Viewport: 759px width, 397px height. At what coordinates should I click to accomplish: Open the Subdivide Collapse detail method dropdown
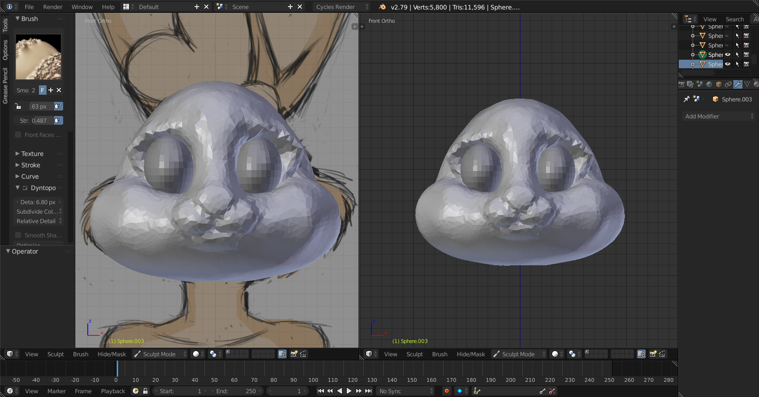click(39, 211)
